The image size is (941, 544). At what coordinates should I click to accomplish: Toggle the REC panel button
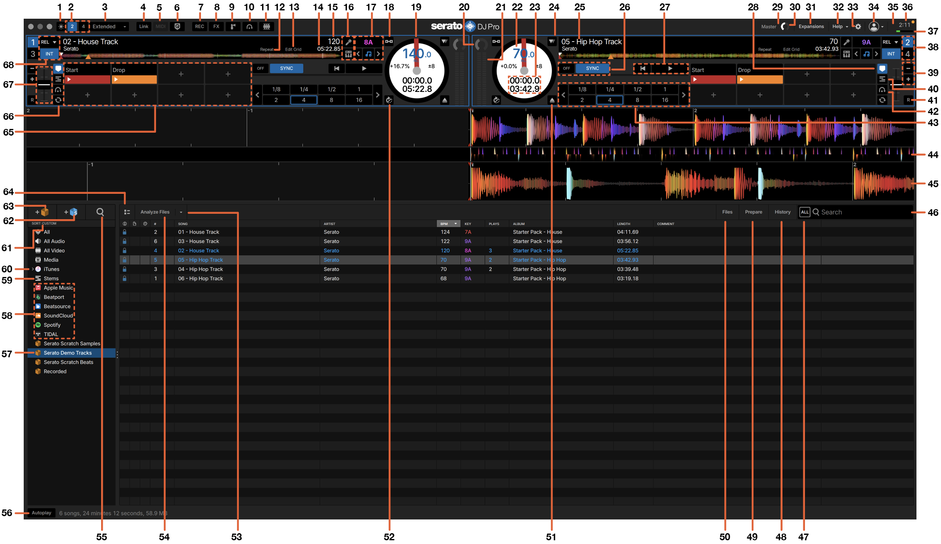pyautogui.click(x=200, y=27)
